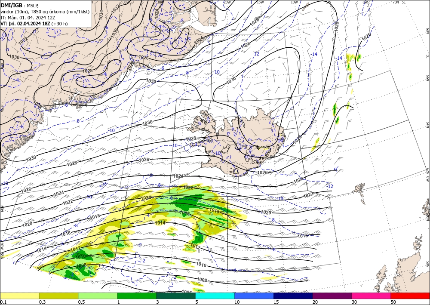Select the green 1–3 legend swatch
Screen dimensions: 430x305
[137, 296]
